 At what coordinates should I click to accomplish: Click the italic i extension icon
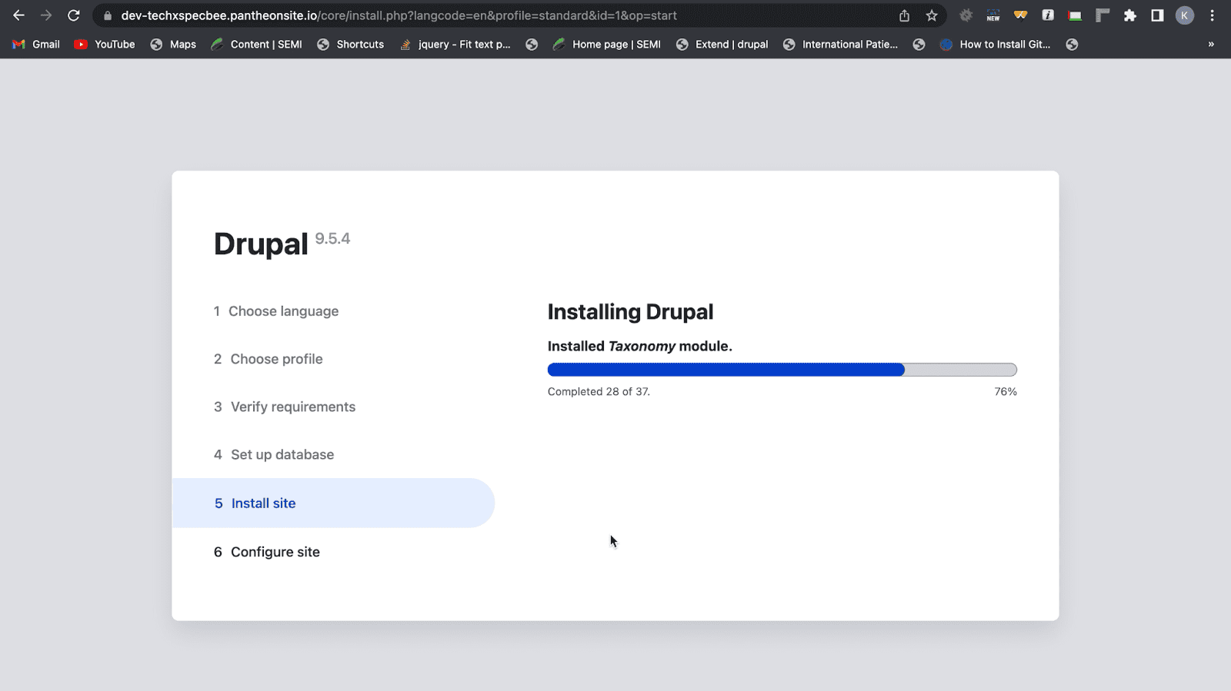pyautogui.click(x=1048, y=15)
